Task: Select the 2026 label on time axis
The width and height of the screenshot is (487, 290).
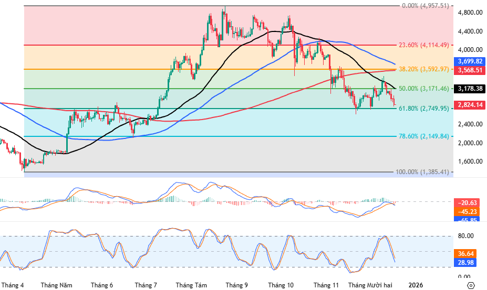Action: tap(416, 285)
